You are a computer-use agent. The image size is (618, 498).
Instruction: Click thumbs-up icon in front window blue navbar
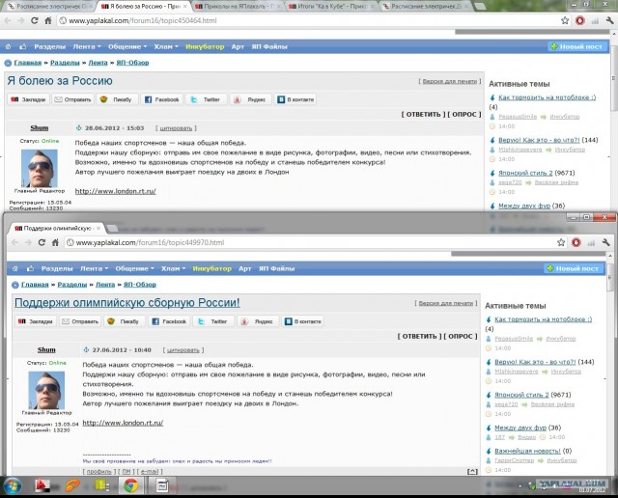[x=30, y=268]
